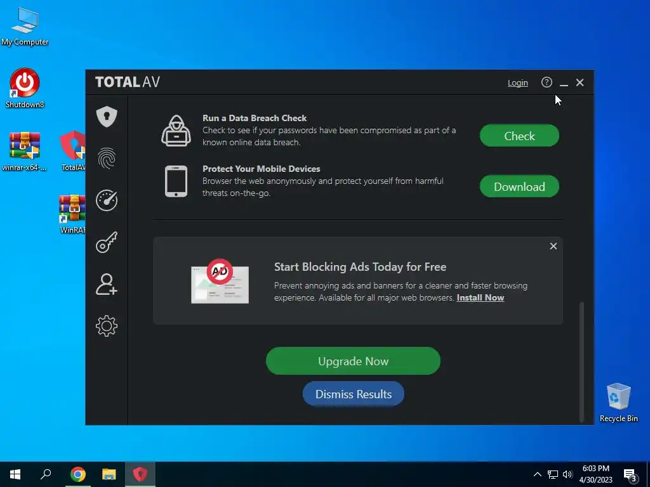650x487 pixels.
Task: Open the taskbar clock and date
Action: click(595, 474)
